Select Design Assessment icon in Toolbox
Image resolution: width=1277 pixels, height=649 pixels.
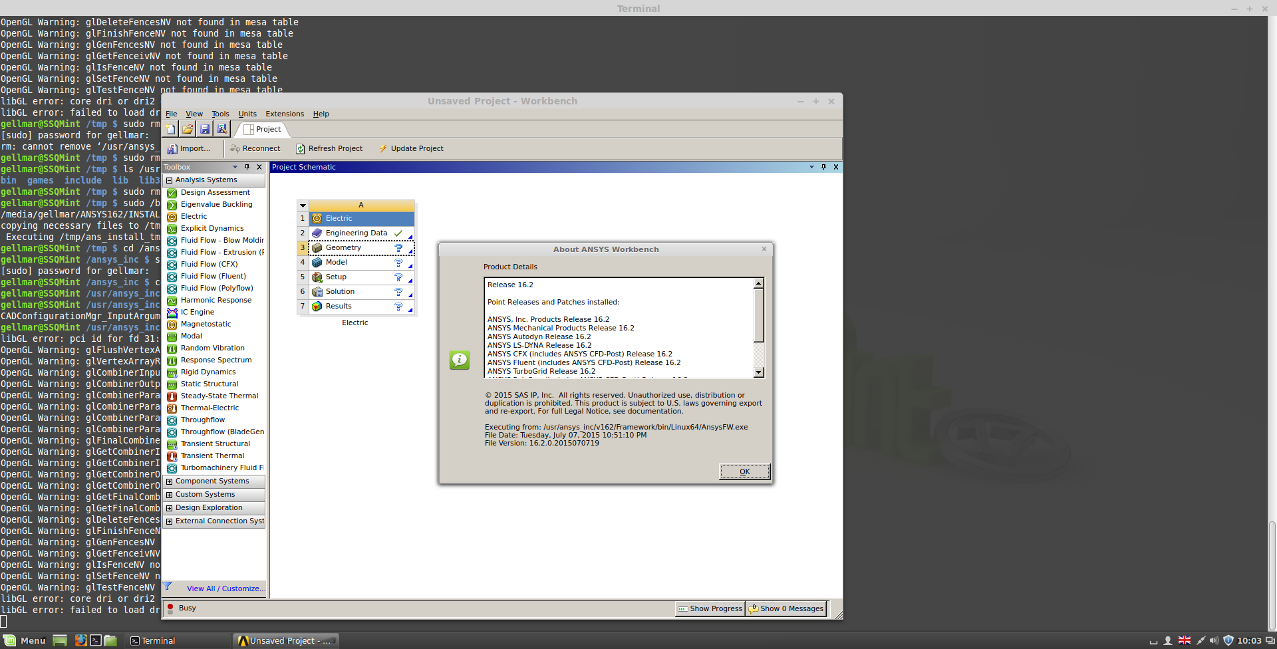(172, 193)
